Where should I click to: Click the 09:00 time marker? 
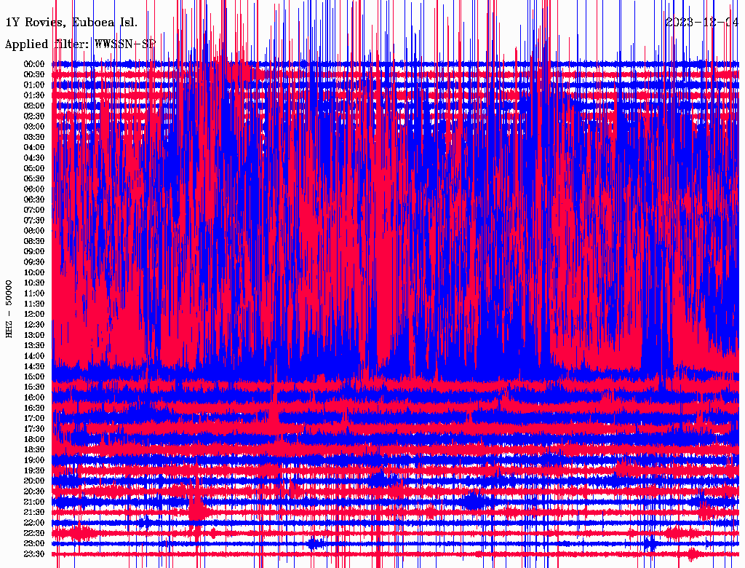click(x=35, y=252)
